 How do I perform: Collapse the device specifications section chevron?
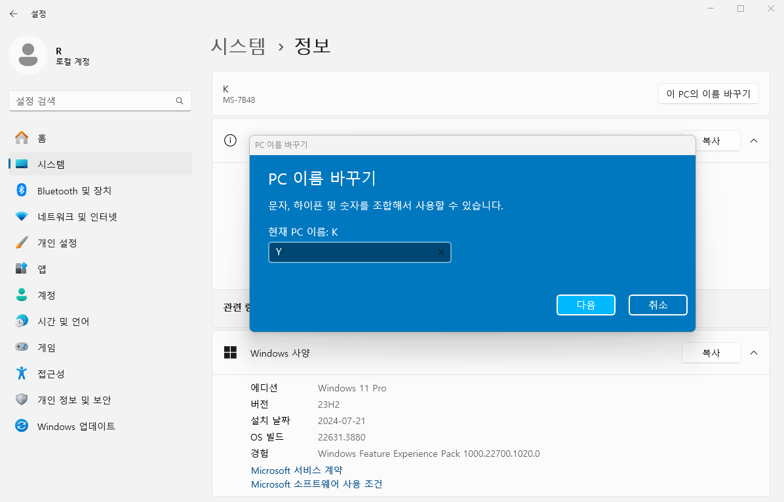click(753, 141)
